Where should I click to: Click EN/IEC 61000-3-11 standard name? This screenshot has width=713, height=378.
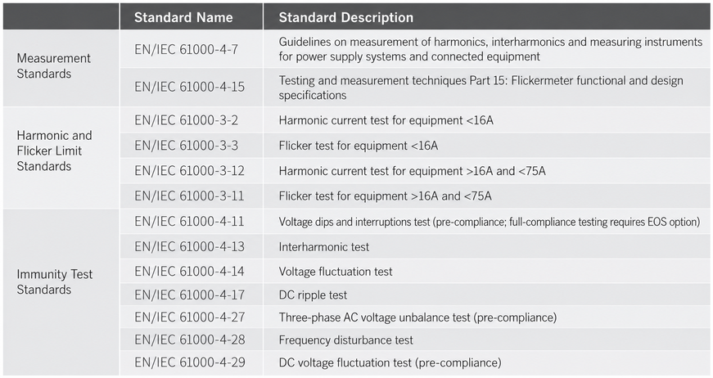[x=189, y=196]
